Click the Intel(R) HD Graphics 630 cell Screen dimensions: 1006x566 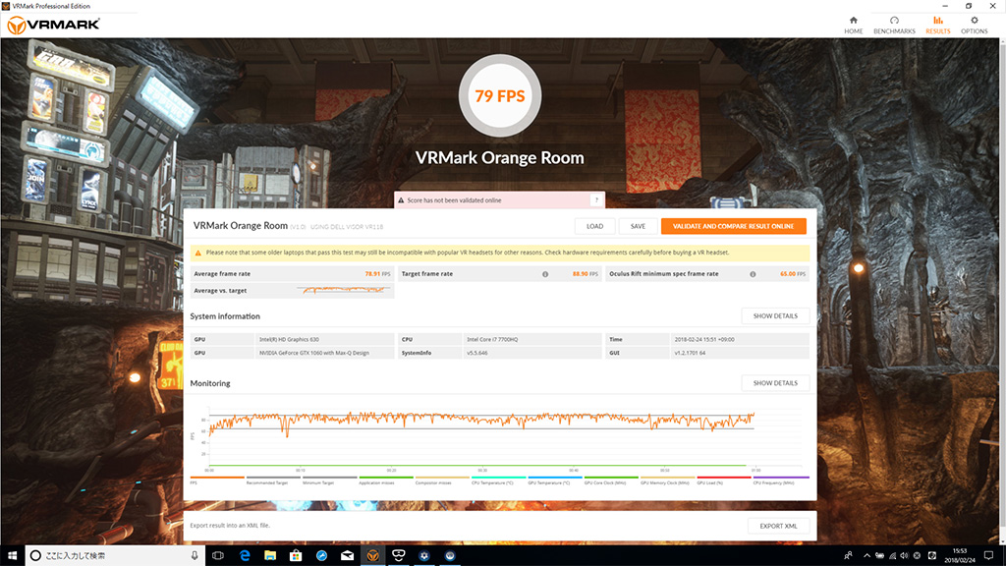[324, 339]
